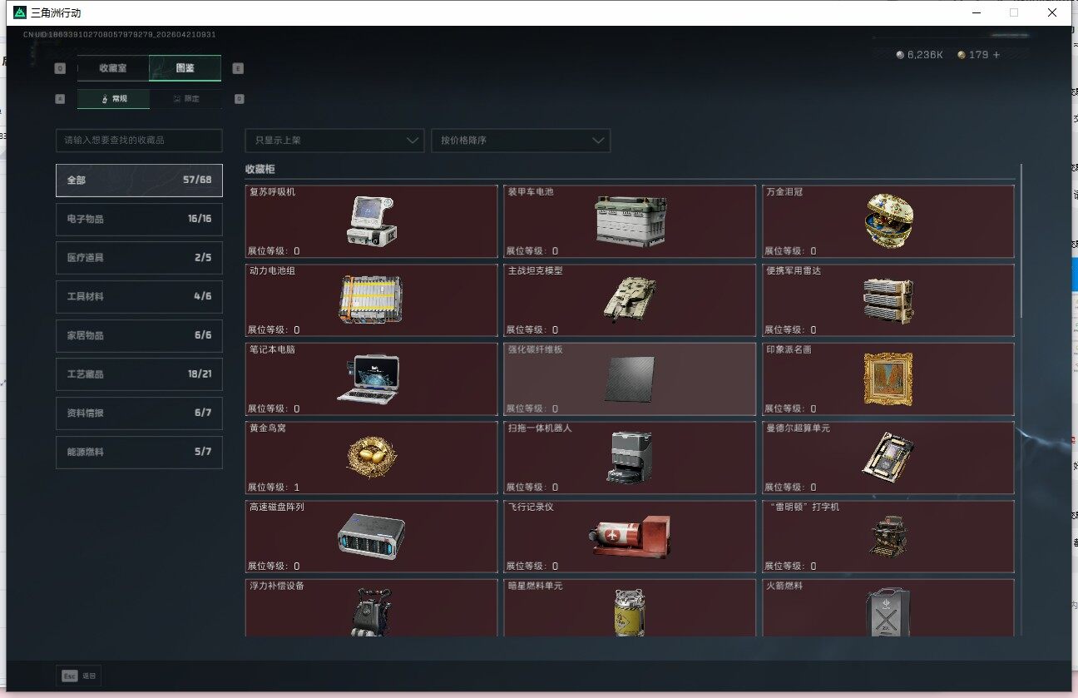Image resolution: width=1078 pixels, height=698 pixels.
Task: Click the collectible search input field
Action: coord(139,141)
